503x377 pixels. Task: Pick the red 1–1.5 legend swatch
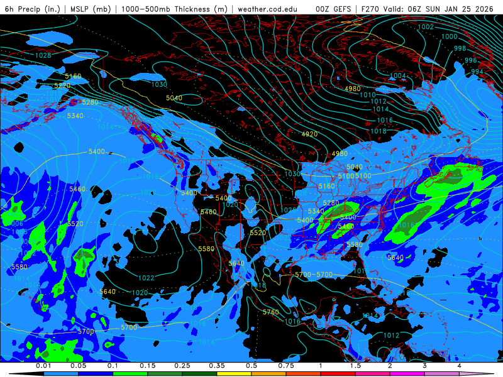(338, 374)
